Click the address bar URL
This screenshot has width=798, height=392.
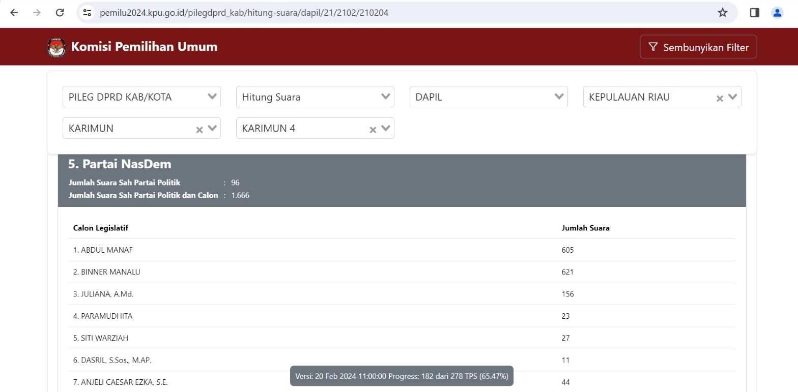point(244,13)
